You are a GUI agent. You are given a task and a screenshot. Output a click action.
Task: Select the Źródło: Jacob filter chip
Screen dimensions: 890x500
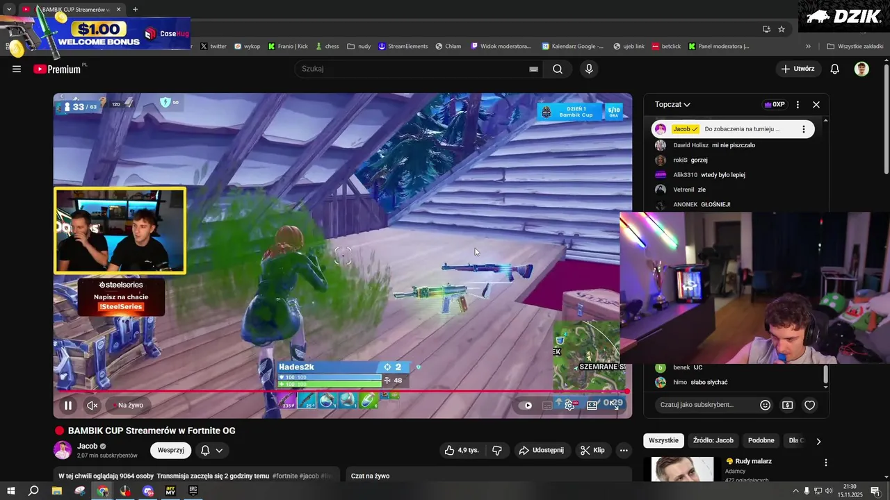pyautogui.click(x=713, y=440)
